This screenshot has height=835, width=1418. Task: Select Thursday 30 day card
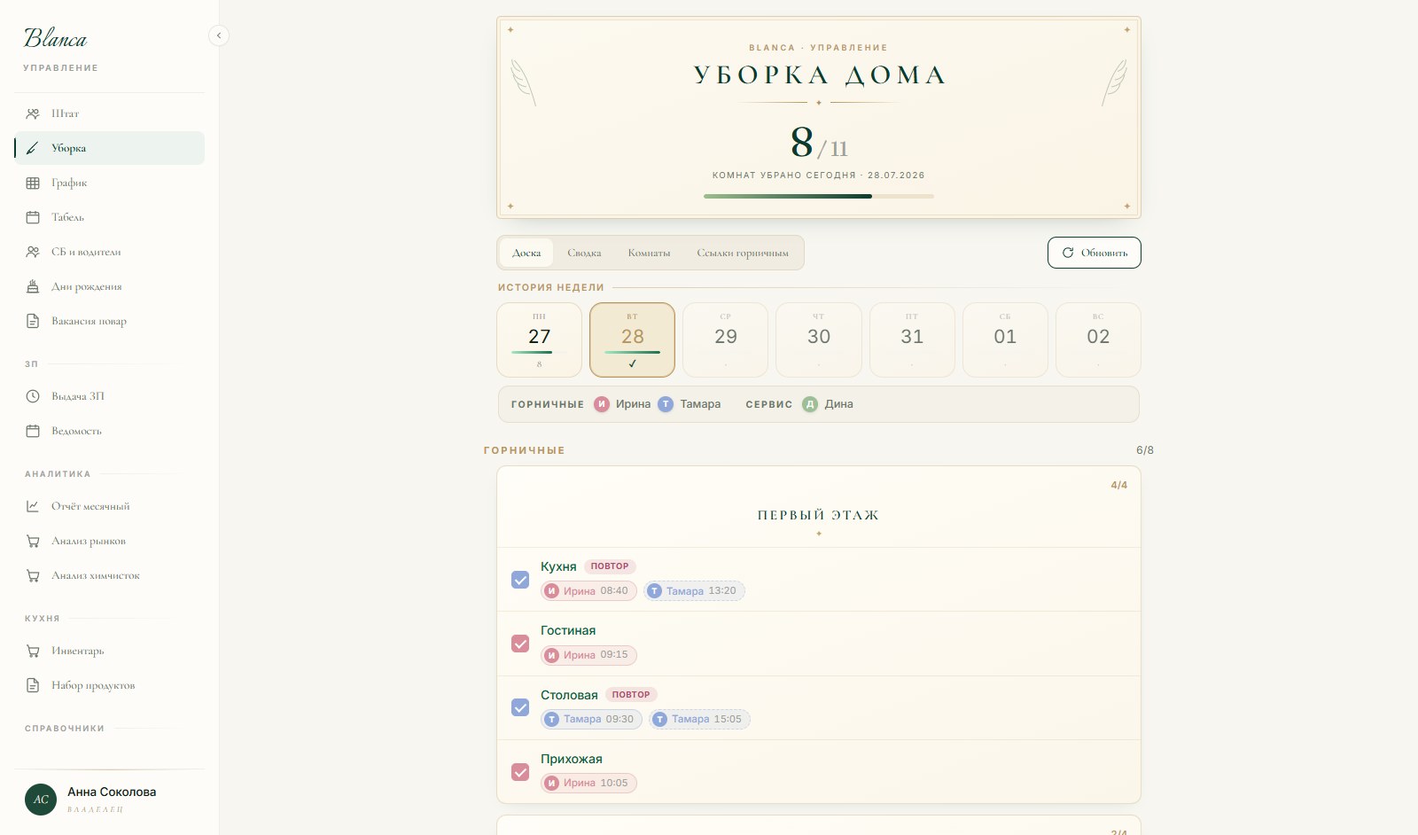click(x=819, y=340)
